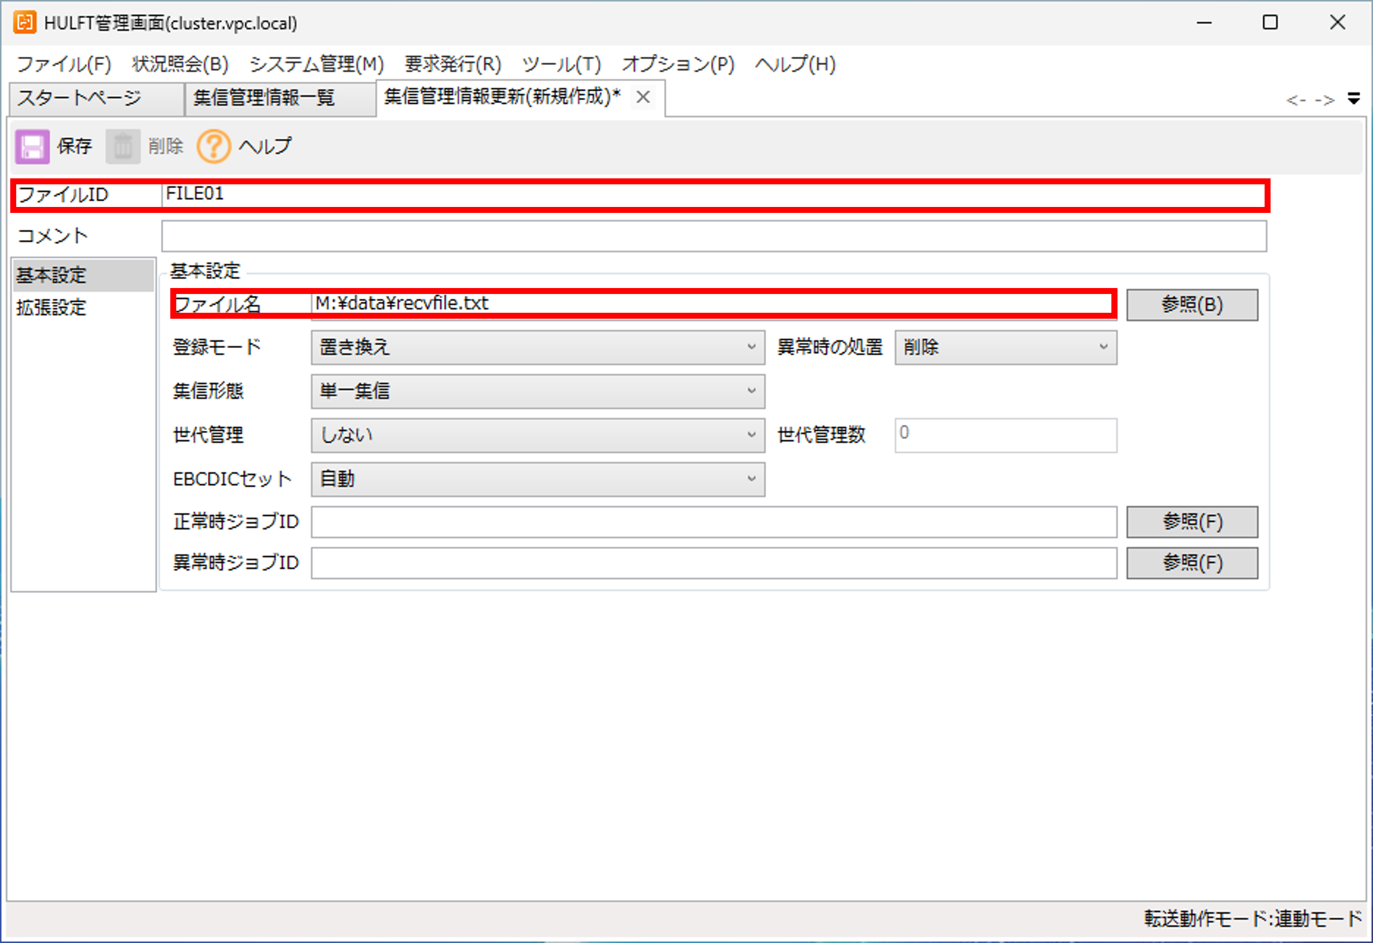
Task: Click the purple Save floppy disk icon
Action: point(32,146)
